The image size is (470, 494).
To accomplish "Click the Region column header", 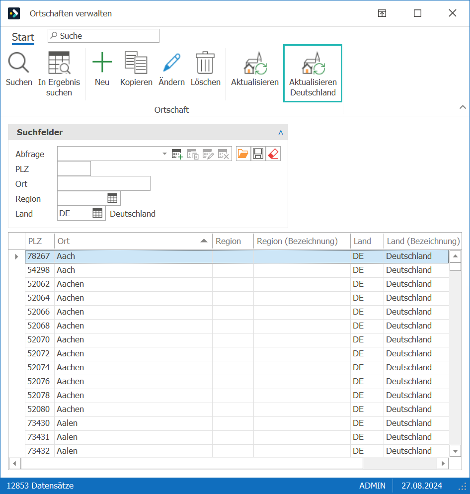I will [233, 241].
